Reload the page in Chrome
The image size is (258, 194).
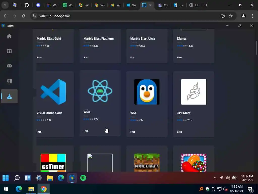point(24,16)
